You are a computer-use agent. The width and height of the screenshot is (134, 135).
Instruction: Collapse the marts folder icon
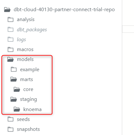14,79
